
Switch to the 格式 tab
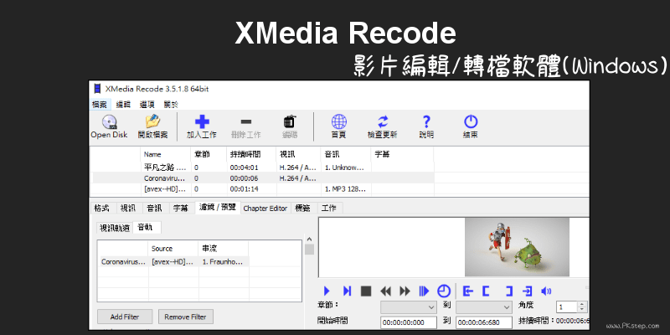point(101,209)
